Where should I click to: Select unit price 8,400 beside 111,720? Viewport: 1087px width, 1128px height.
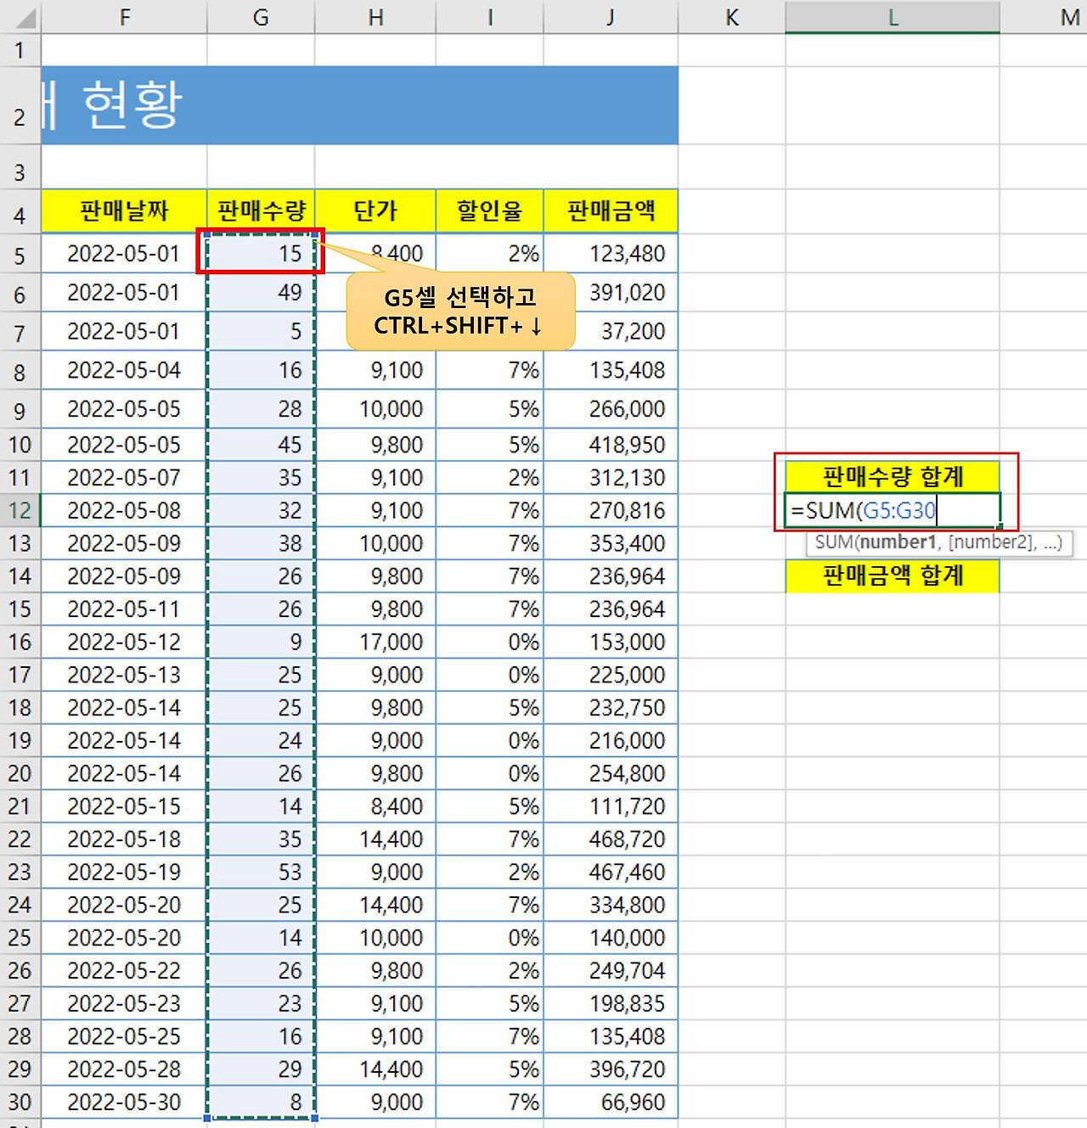point(375,806)
